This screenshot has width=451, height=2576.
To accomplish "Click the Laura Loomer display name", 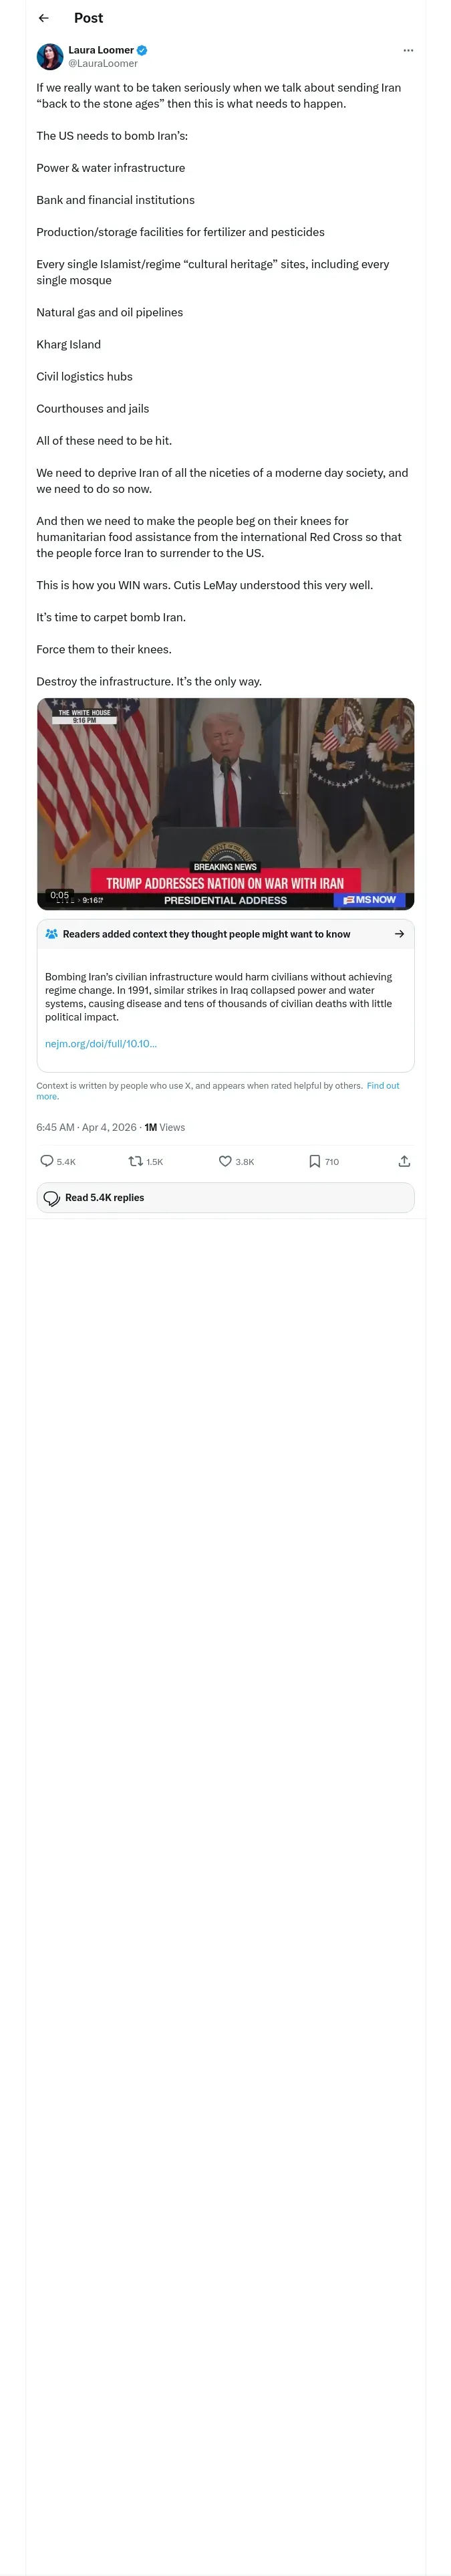I will pos(100,50).
